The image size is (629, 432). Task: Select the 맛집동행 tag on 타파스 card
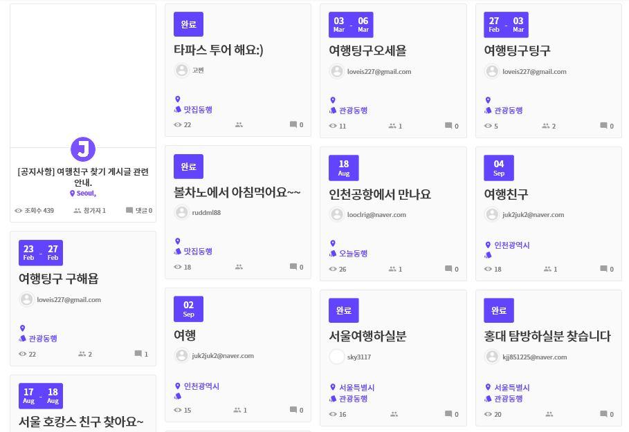[198, 109]
